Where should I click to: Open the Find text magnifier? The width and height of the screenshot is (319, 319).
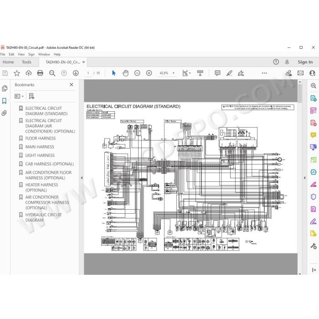point(52,73)
